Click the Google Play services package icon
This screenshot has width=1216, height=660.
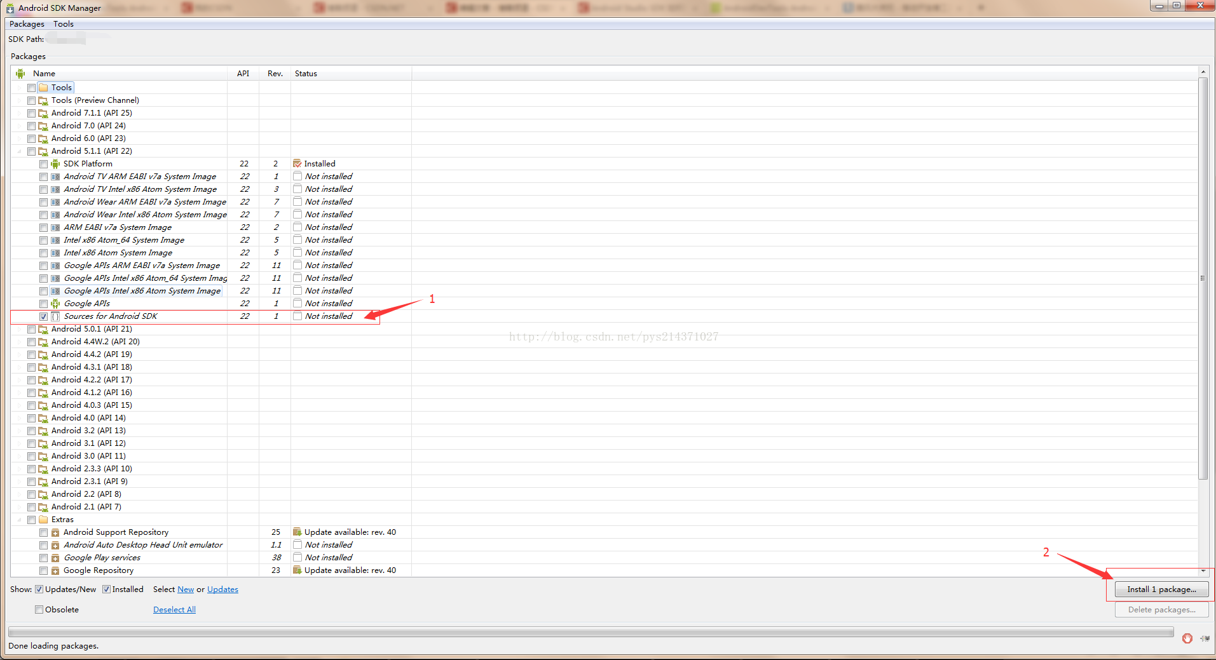coord(55,558)
